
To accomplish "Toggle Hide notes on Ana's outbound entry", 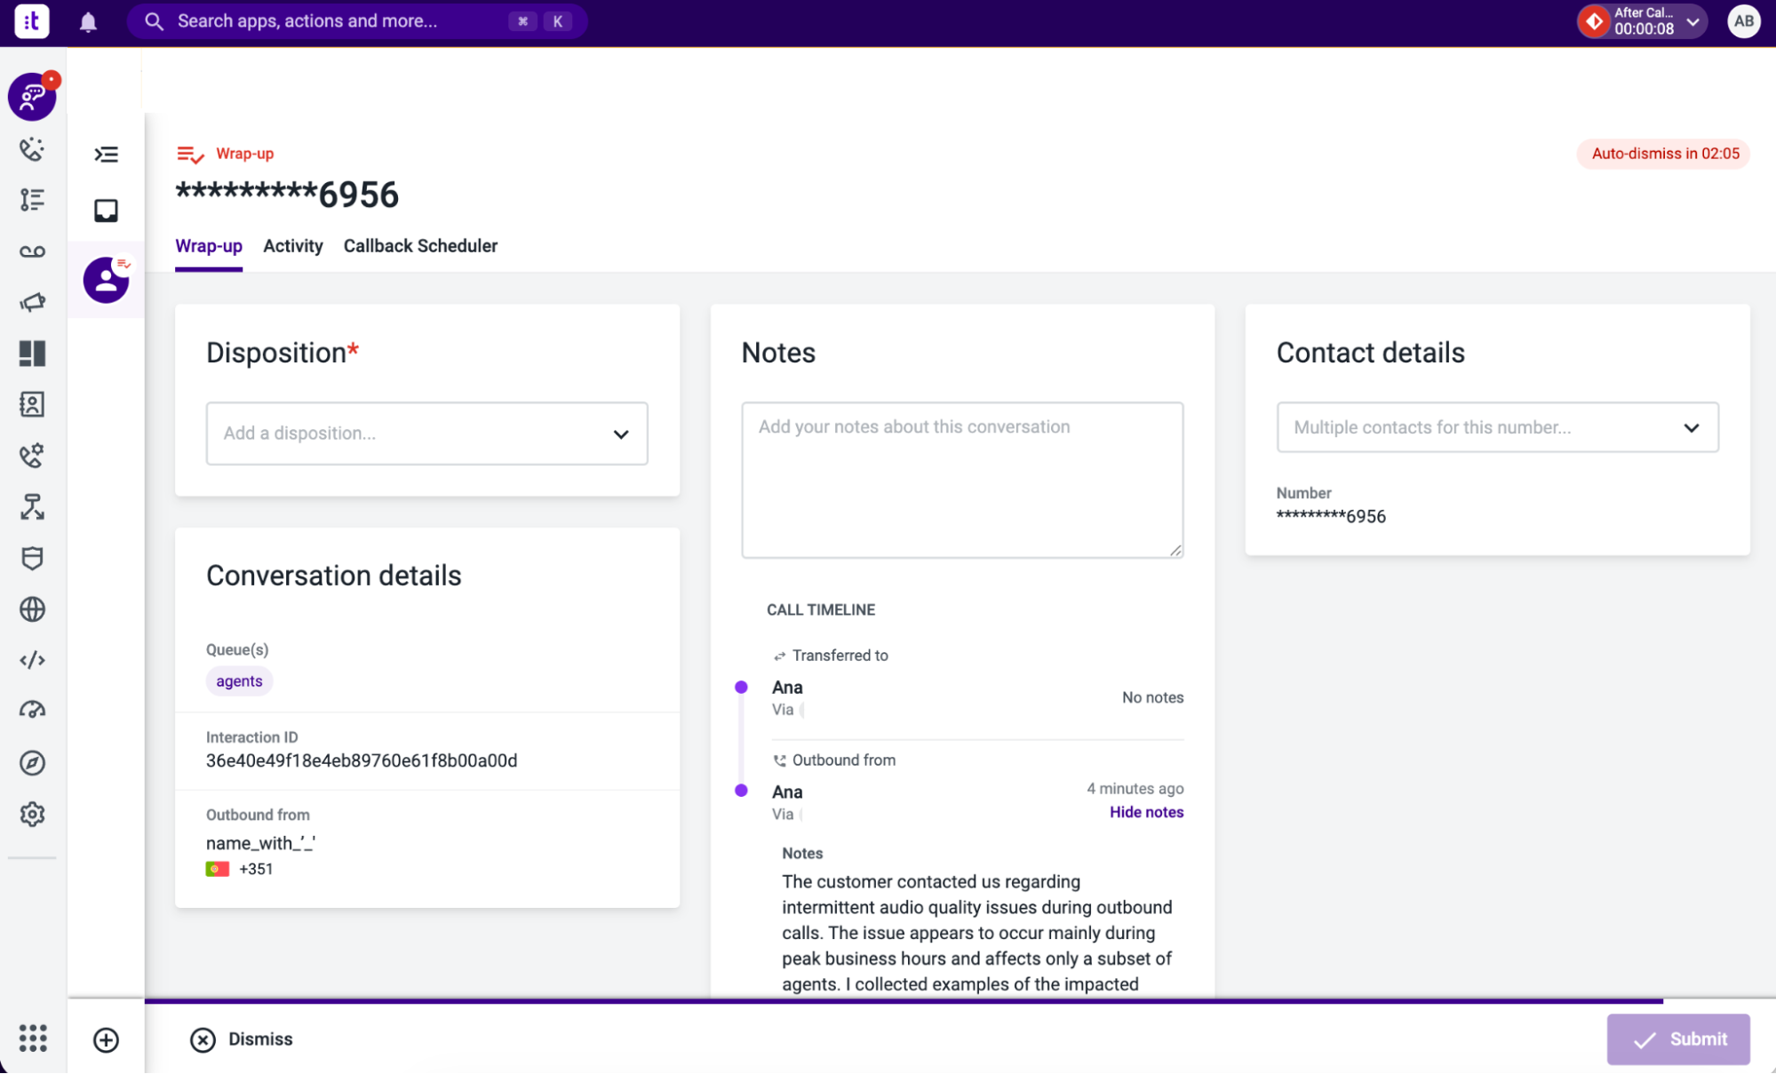I will tap(1146, 812).
